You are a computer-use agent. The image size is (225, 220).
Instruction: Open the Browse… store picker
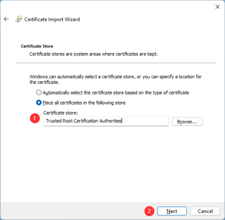point(187,121)
